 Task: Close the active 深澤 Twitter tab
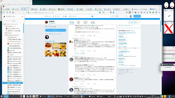click(28, 9)
